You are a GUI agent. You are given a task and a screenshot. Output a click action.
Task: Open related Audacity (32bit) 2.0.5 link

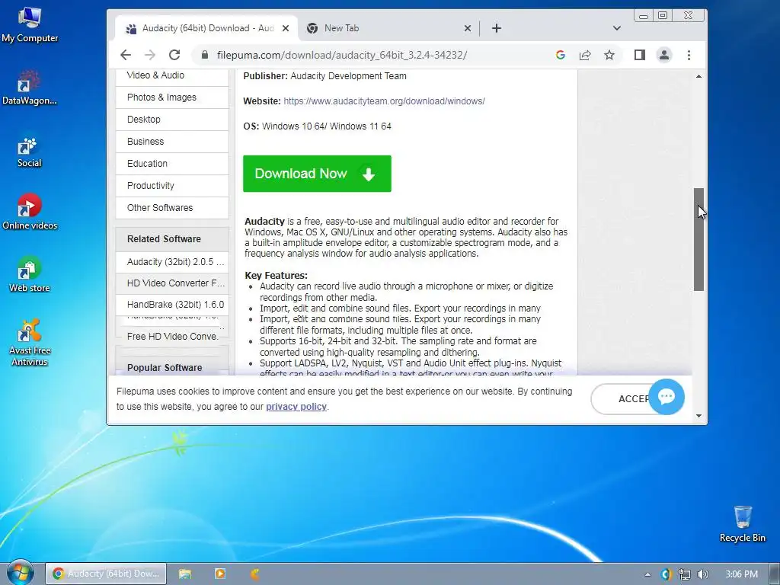(172, 262)
